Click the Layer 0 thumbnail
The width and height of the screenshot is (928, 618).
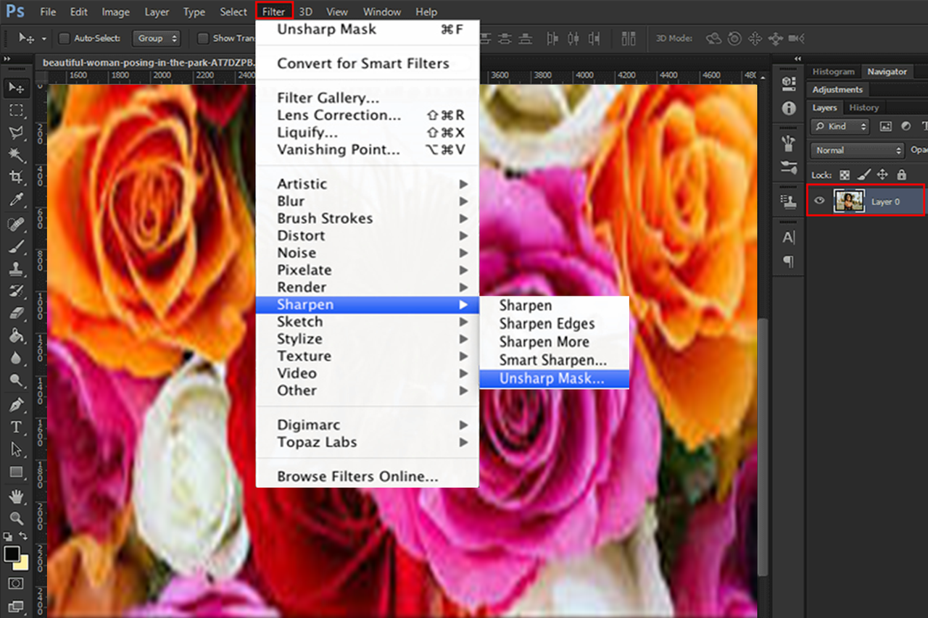(x=849, y=201)
